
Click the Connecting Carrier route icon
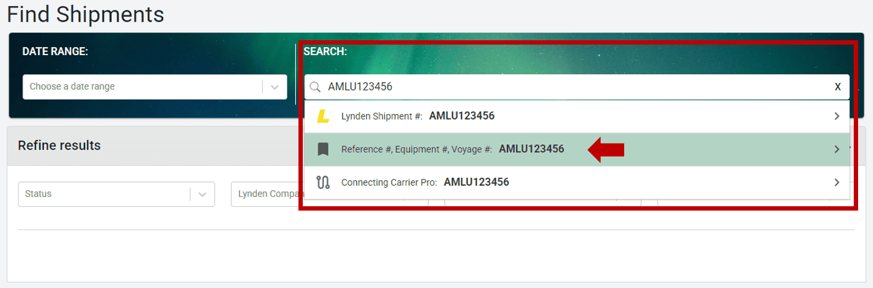pos(323,182)
